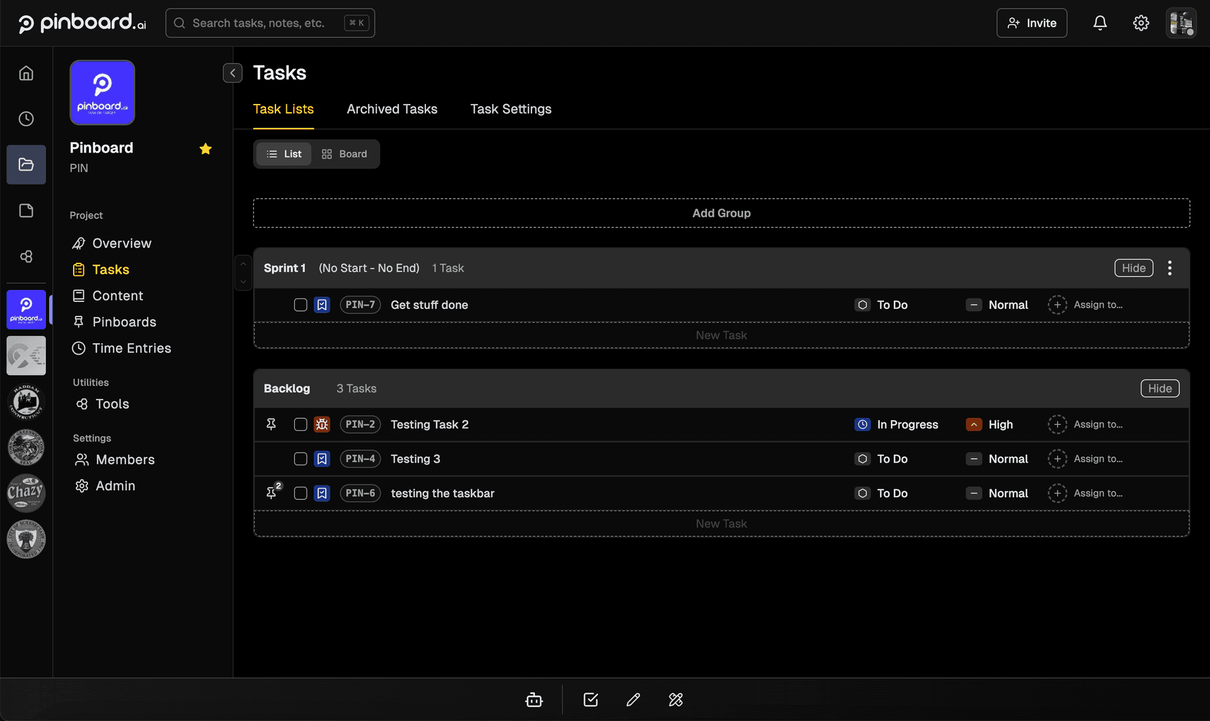
Task: Click the pin icon beside Testing Task 2
Action: [271, 424]
